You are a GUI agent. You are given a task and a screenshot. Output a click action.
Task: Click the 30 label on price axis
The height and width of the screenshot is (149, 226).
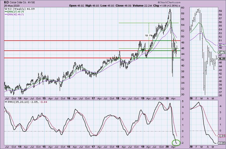pyautogui.click(x=182, y=95)
